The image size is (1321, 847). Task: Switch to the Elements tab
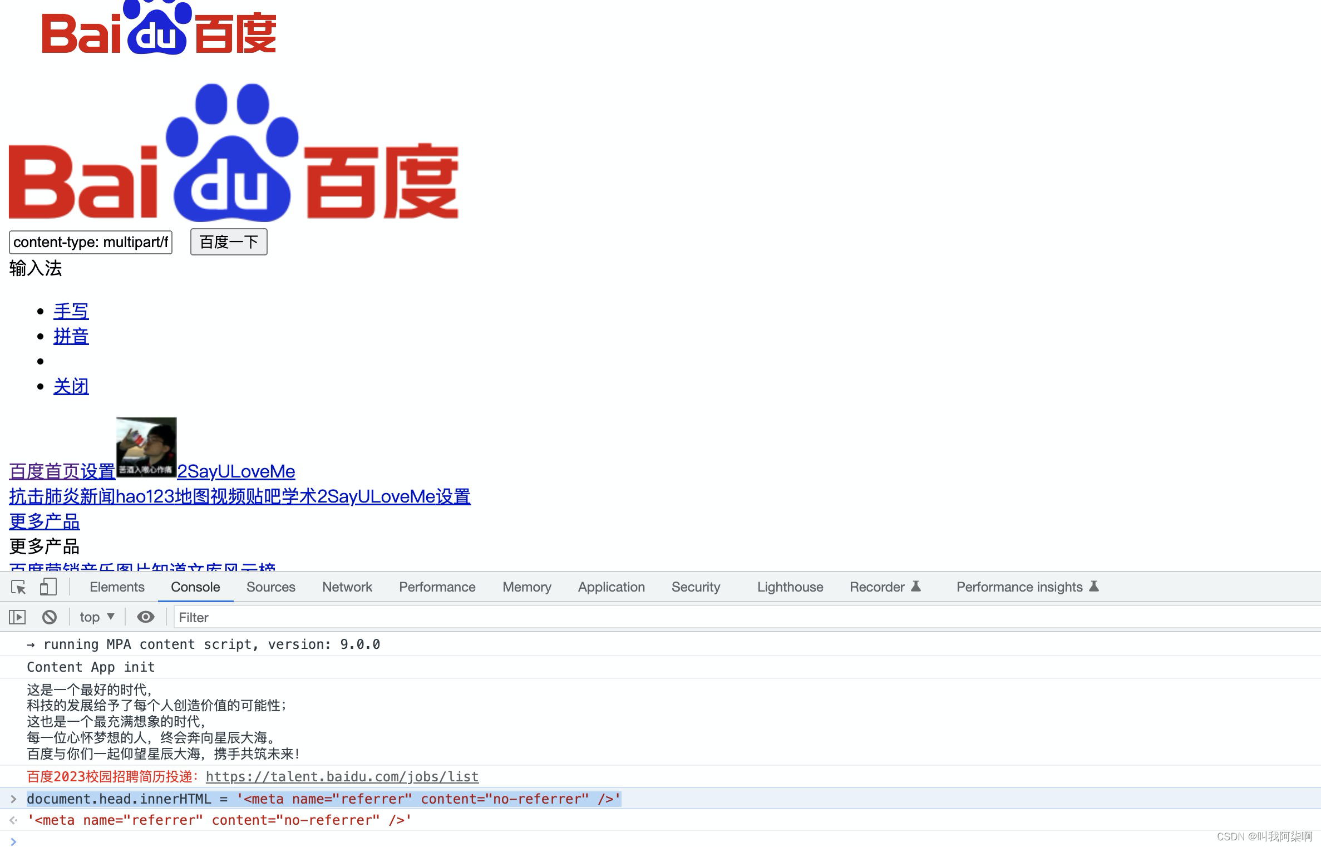117,587
